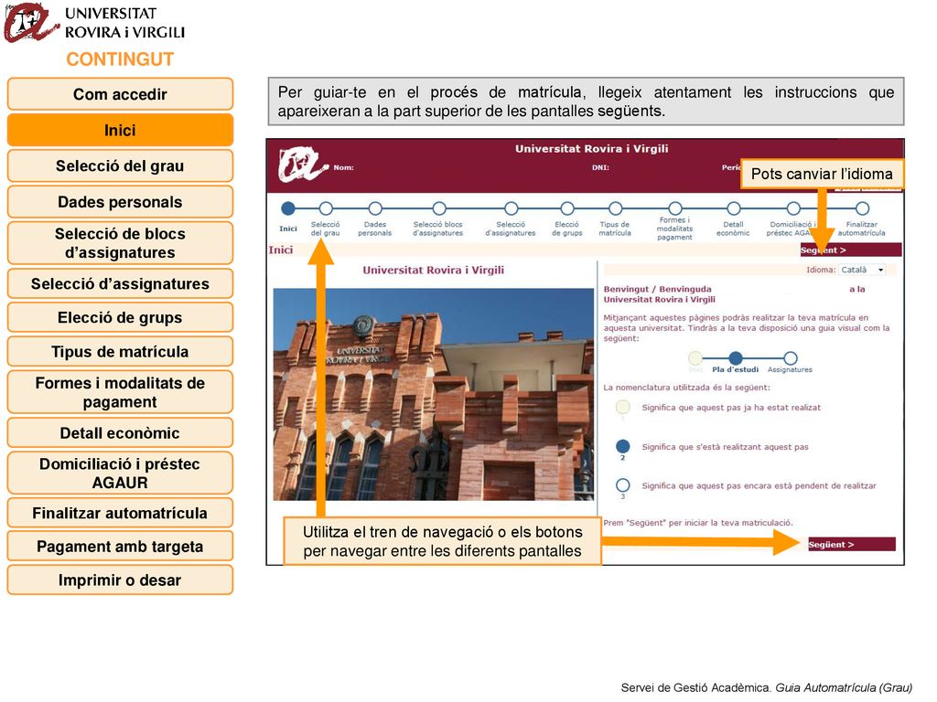937x702 pixels.
Task: Click Selecció blocs d'assignatures step circle
Action: click(439, 208)
